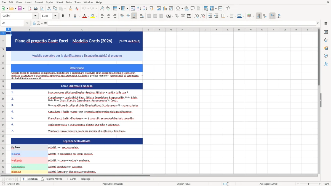Click PageStyle_Istruzioni in status bar
The width and height of the screenshot is (331, 186).
[113, 184]
